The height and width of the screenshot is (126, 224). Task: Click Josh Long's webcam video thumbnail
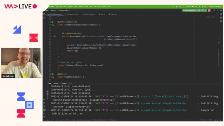tap(21, 63)
